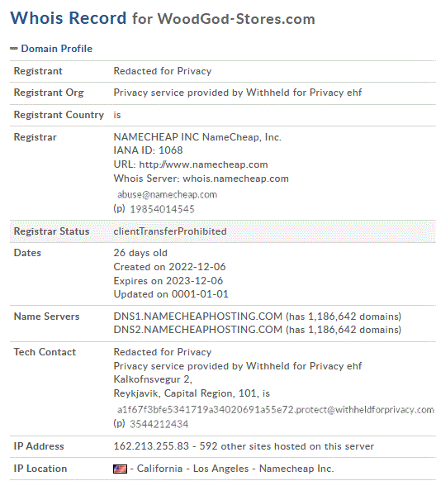Viewport: 436px width, 481px height.
Task: Open the http://www.namecheap.com registrar URL
Action: 203,164
